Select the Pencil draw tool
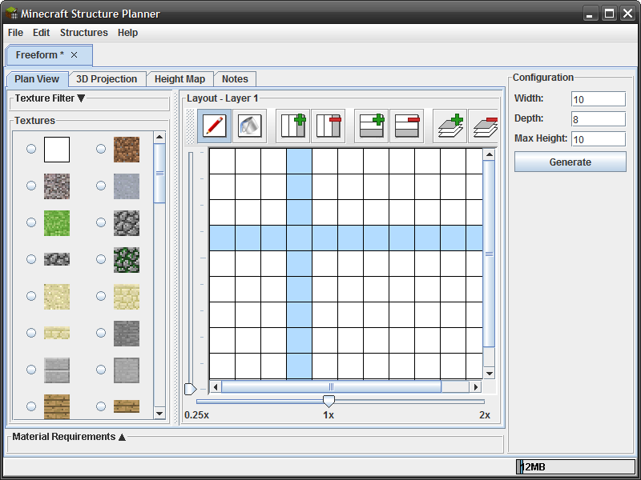Screen dimensions: 641x480 pyautogui.click(x=214, y=126)
